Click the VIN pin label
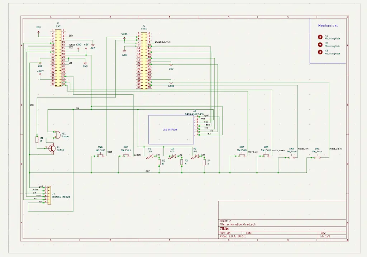 [x=71, y=63]
